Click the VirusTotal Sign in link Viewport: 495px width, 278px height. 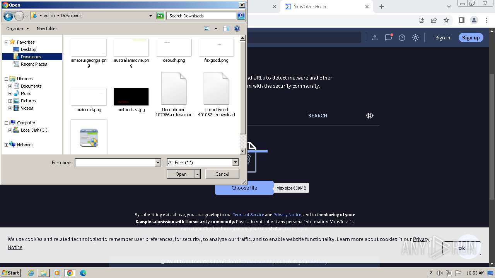[x=443, y=37]
